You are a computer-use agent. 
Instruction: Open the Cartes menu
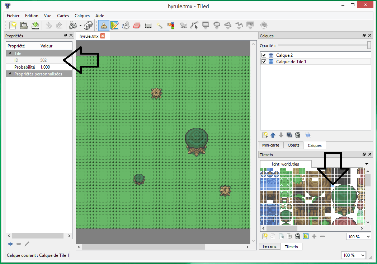pos(63,16)
